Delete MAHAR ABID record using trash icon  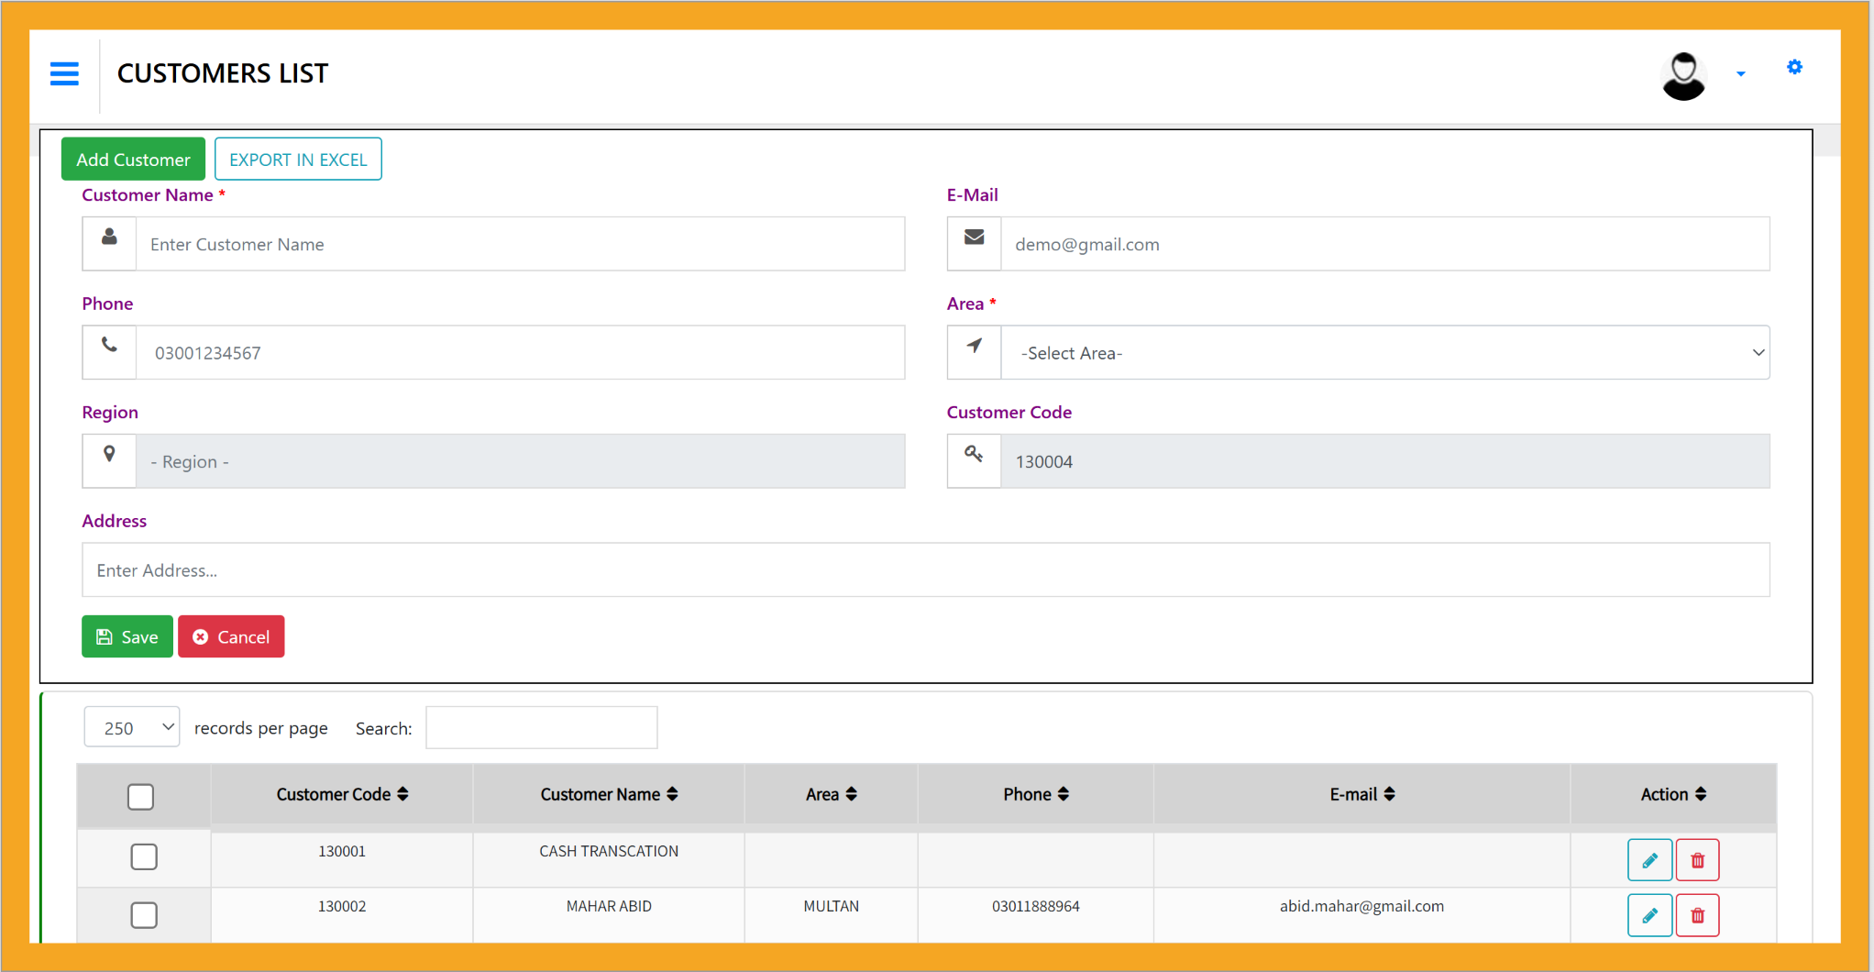[1697, 915]
